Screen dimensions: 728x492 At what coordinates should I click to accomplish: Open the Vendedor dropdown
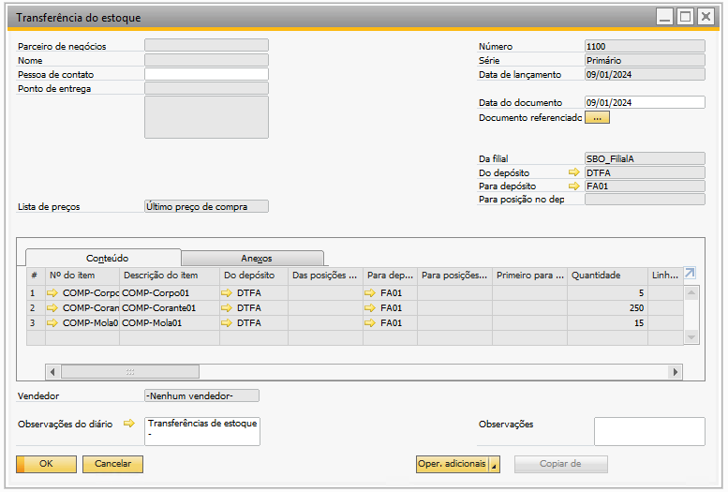point(201,396)
